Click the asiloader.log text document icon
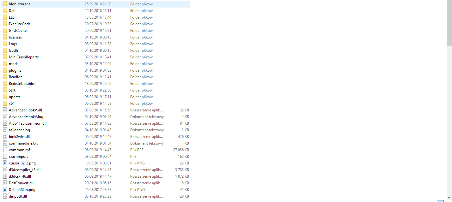 (x=5, y=130)
